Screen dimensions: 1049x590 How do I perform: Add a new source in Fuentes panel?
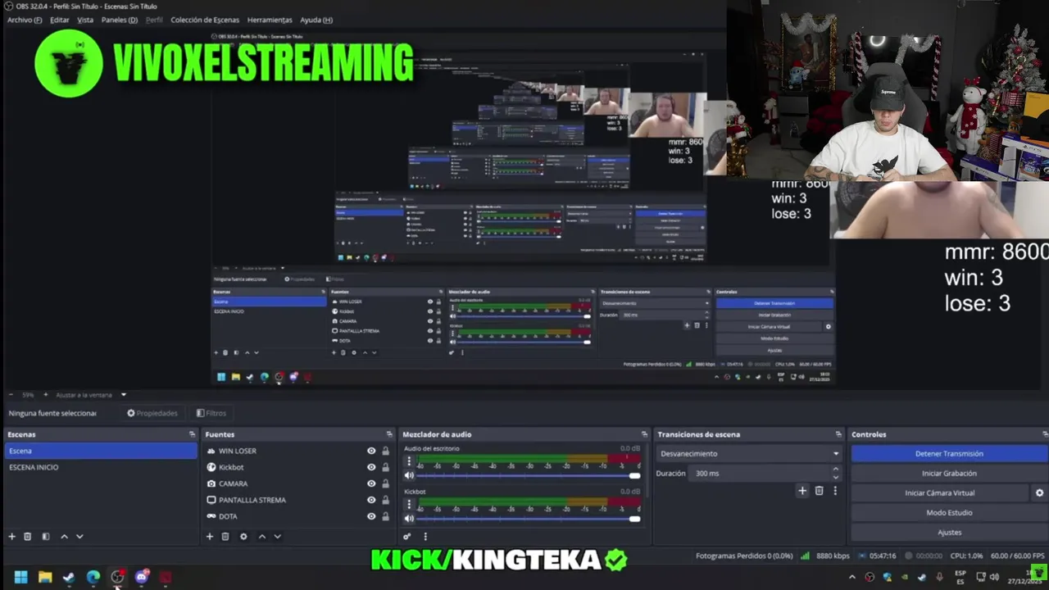(209, 537)
